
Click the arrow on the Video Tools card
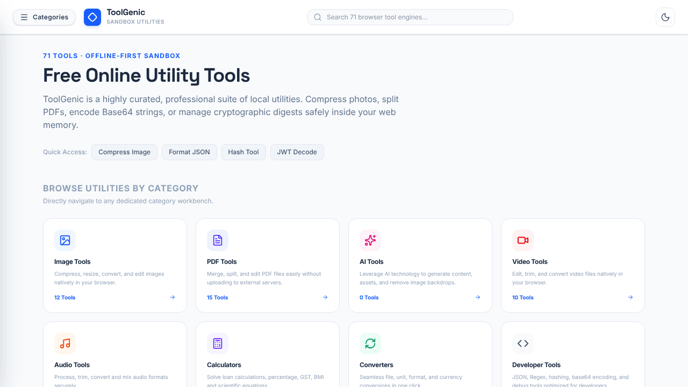click(x=630, y=297)
